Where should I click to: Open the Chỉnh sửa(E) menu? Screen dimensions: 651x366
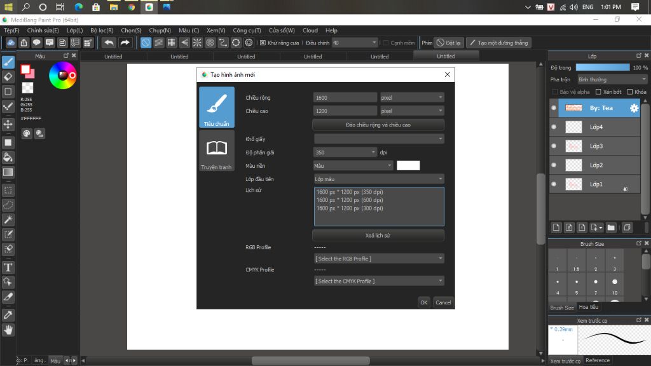(43, 30)
